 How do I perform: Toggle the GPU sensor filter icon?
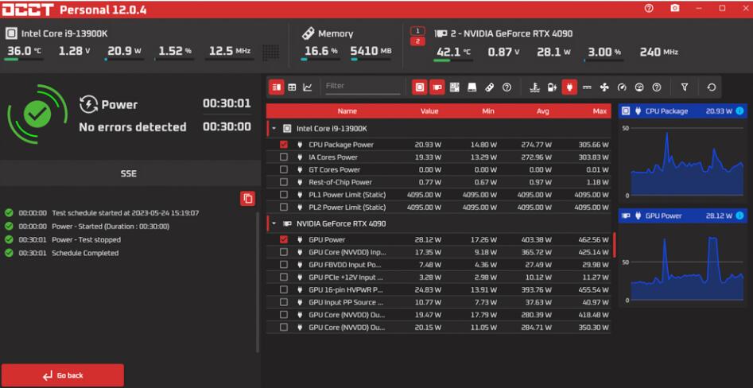pyautogui.click(x=437, y=87)
